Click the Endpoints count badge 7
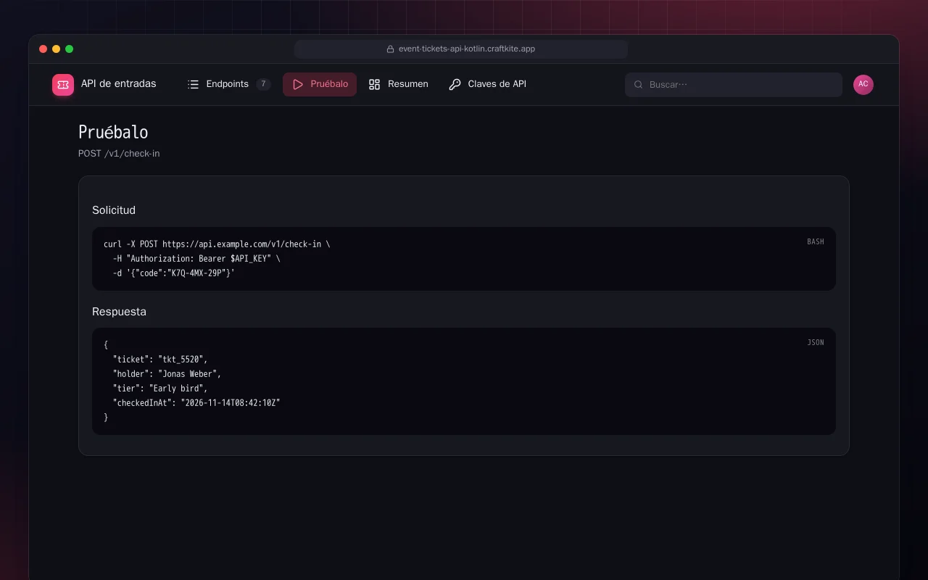The height and width of the screenshot is (580, 928). [x=263, y=84]
